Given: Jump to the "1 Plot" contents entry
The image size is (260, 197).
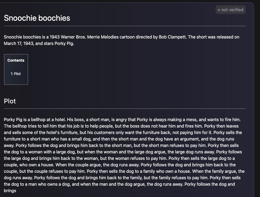Looking at the screenshot, I should 16,74.
